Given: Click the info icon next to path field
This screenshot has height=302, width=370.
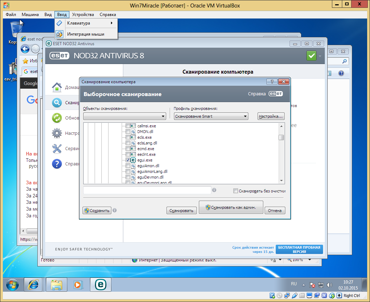Looking at the screenshot, I should 214,190.
